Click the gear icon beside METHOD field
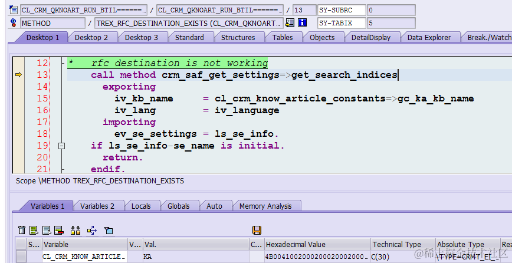 [14, 23]
